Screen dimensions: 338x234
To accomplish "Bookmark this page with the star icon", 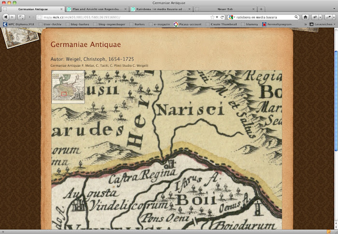I will click(x=212, y=17).
